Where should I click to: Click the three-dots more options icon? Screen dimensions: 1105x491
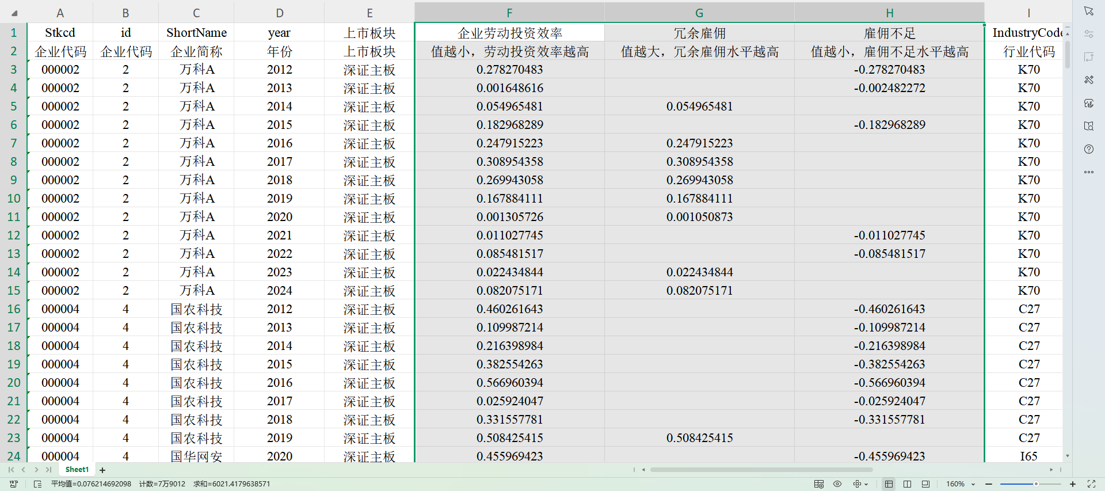1088,172
